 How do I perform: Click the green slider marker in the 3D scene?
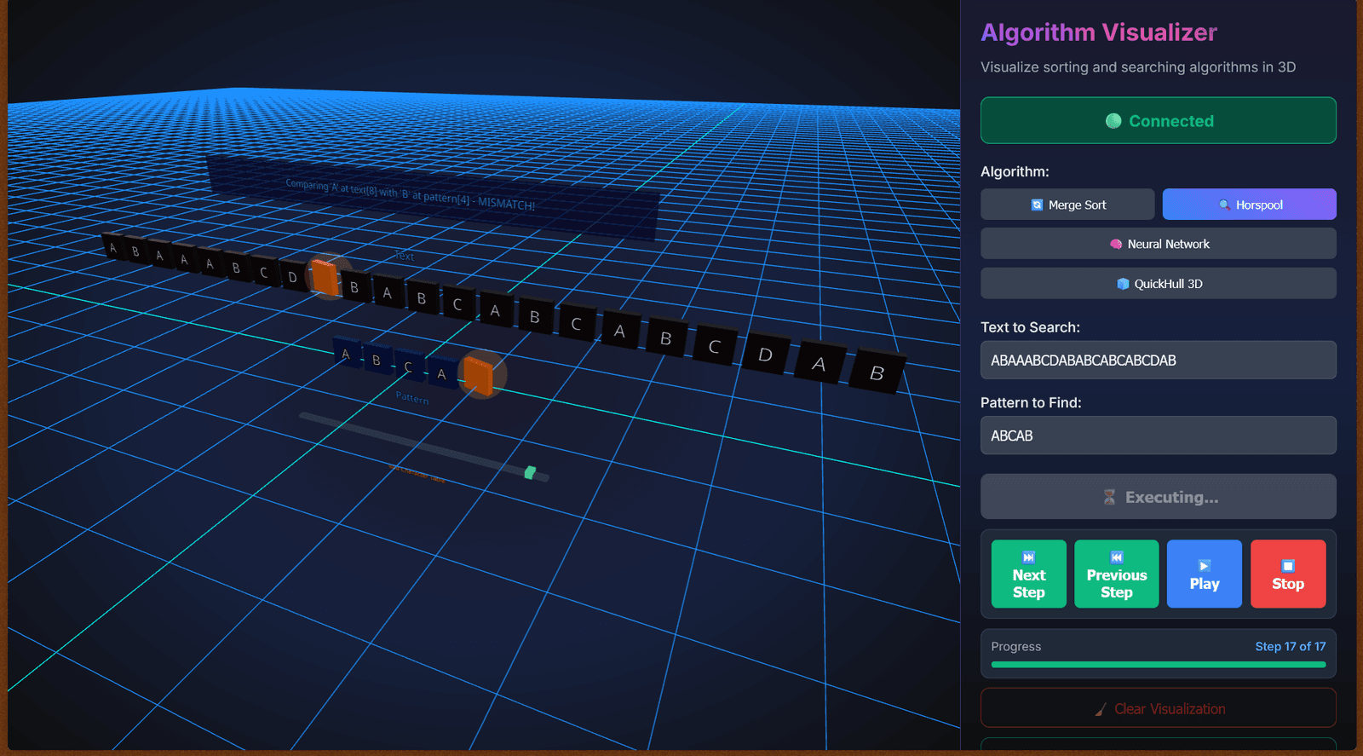(530, 472)
